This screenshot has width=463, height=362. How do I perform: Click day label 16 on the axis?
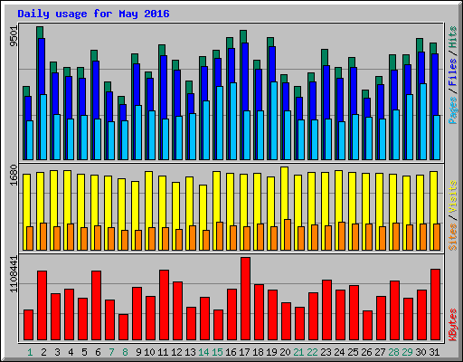pyautogui.click(x=231, y=352)
